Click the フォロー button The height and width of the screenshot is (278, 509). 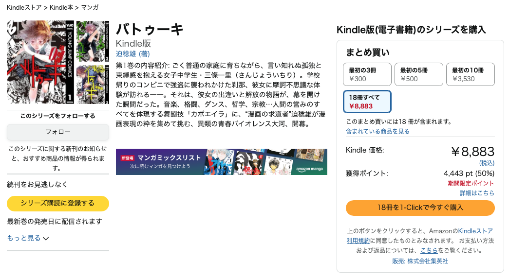coord(58,132)
